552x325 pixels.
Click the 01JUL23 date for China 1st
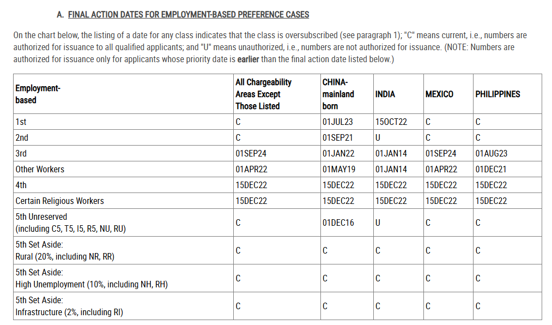[337, 122]
